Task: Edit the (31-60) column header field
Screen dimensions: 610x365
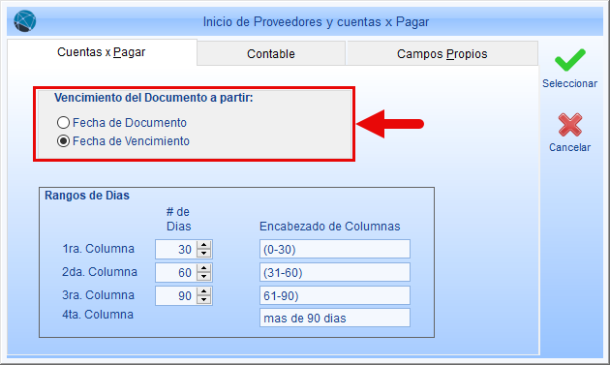Action: [335, 272]
